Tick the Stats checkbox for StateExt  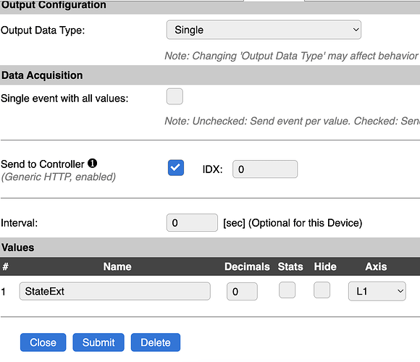click(287, 290)
